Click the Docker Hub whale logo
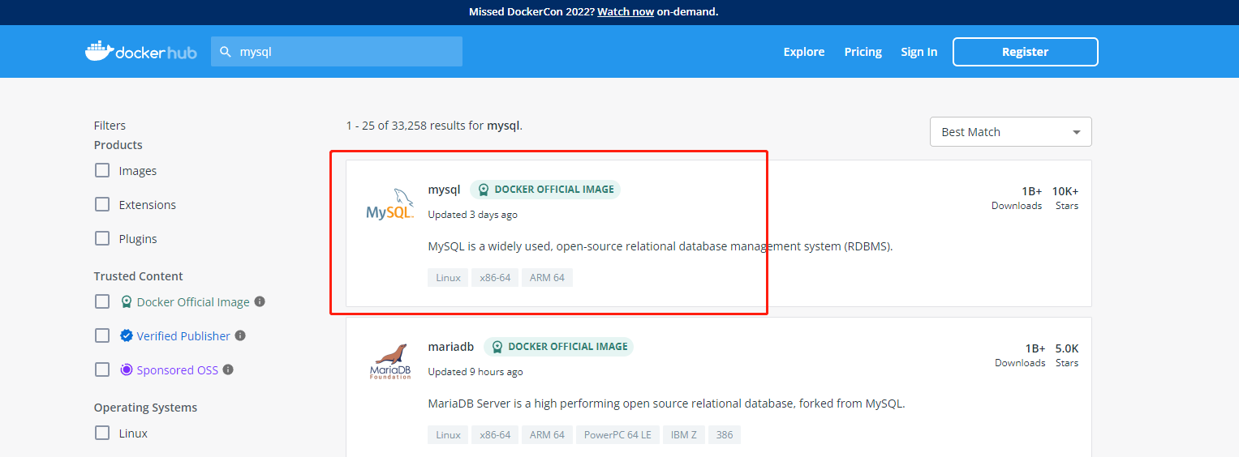 coord(99,51)
